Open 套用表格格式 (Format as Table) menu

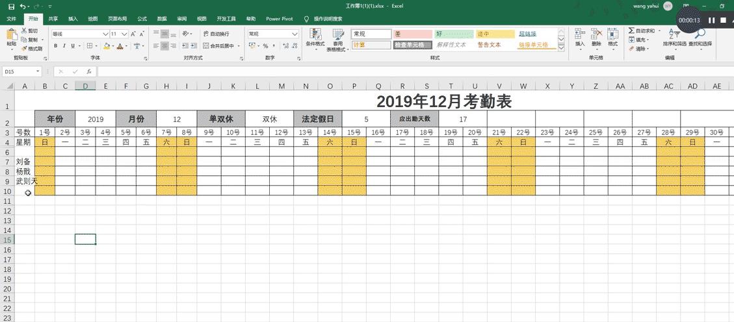338,39
